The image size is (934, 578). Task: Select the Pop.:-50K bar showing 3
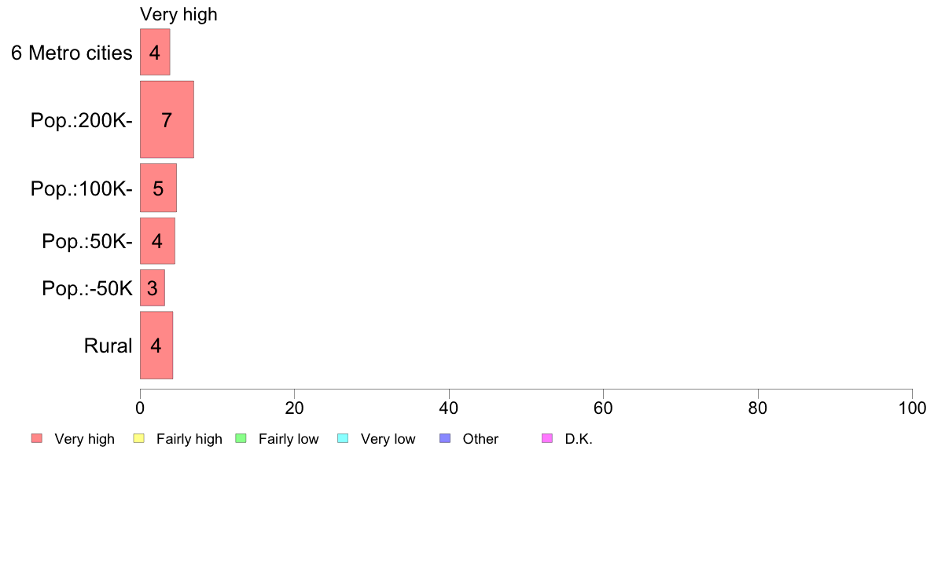[x=153, y=288]
